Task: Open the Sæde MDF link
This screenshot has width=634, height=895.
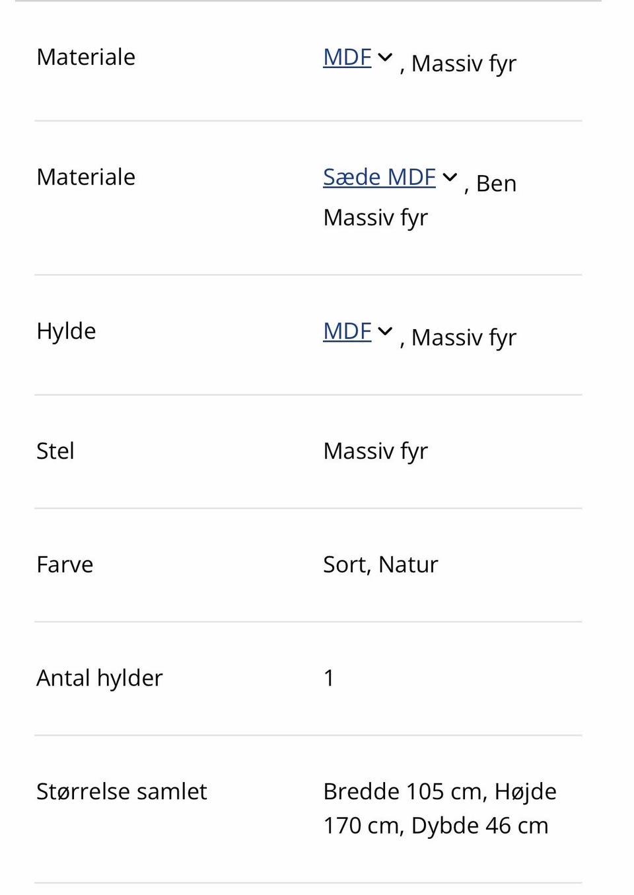Action: click(x=379, y=177)
